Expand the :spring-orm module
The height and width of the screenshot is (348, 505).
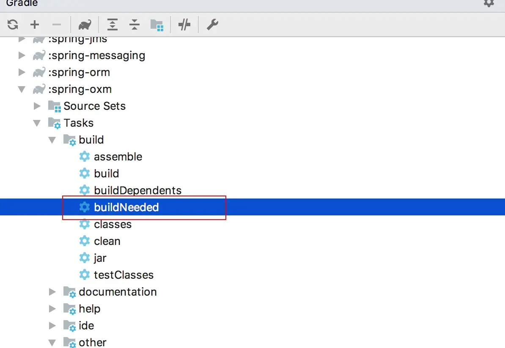point(22,72)
